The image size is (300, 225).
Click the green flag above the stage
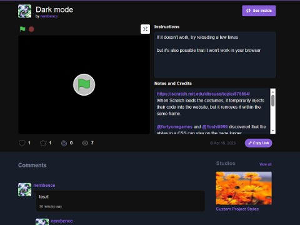(x=22, y=29)
